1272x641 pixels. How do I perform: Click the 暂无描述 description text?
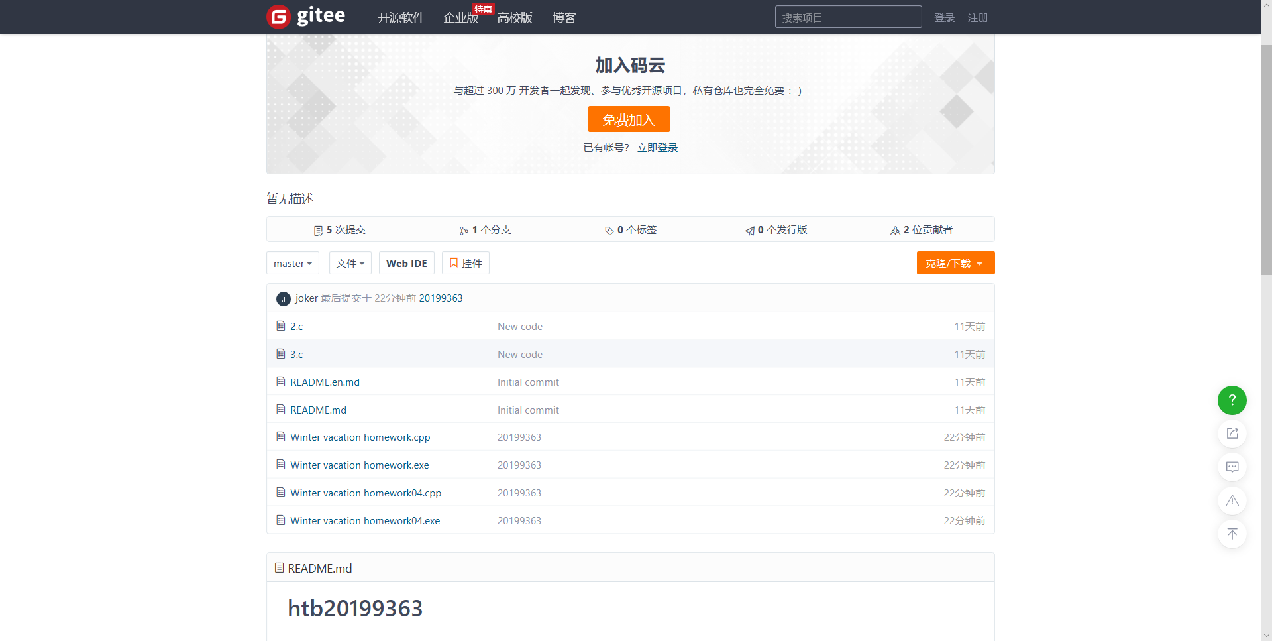290,199
